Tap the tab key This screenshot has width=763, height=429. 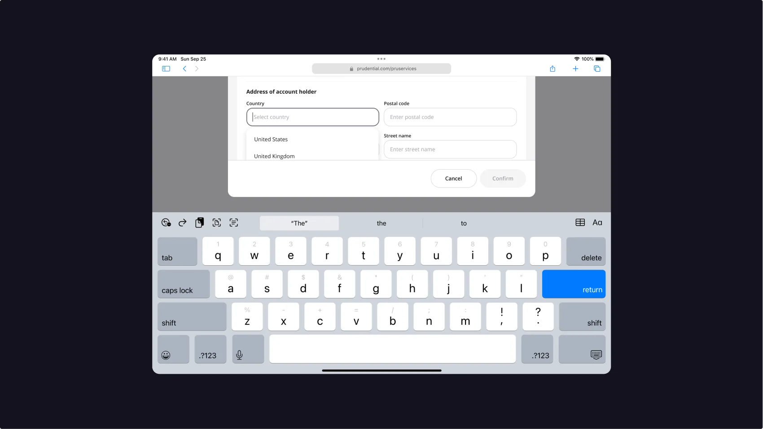177,251
